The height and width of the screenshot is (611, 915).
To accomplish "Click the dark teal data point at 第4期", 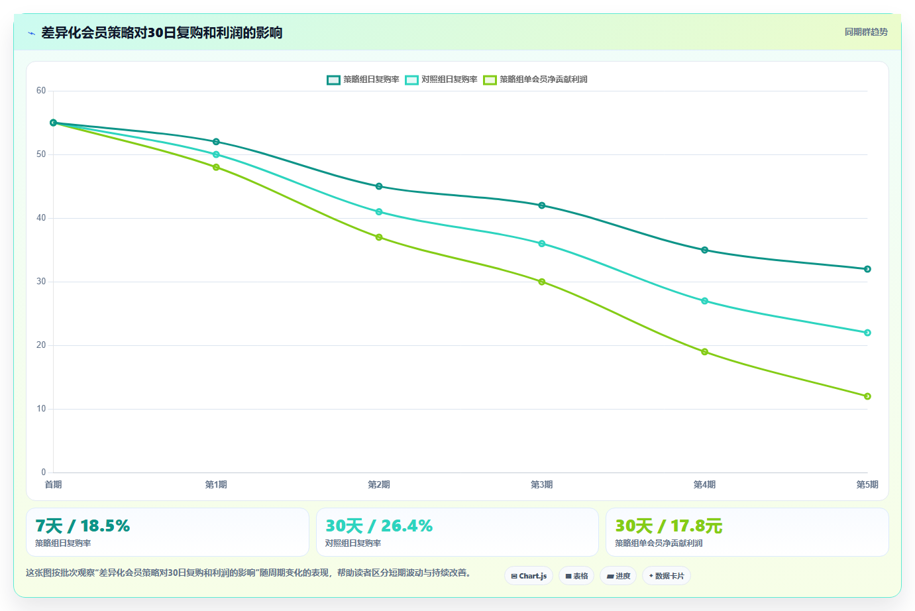I will coord(704,250).
